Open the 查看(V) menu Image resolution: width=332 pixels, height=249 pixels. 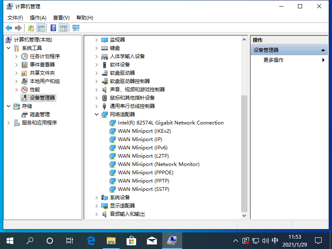(x=61, y=18)
